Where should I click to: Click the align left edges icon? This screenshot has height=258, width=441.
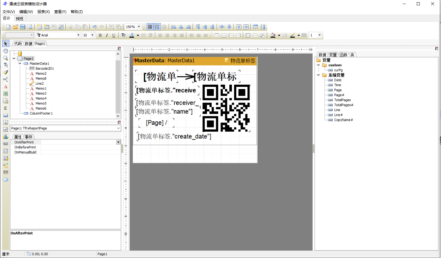[174, 27]
